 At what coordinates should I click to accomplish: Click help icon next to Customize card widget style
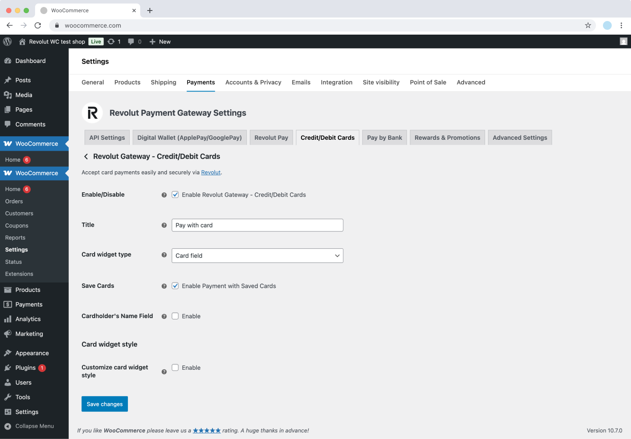click(x=164, y=372)
